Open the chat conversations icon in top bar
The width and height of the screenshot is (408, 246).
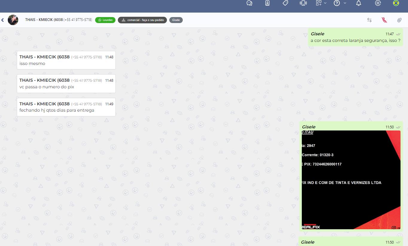click(249, 3)
